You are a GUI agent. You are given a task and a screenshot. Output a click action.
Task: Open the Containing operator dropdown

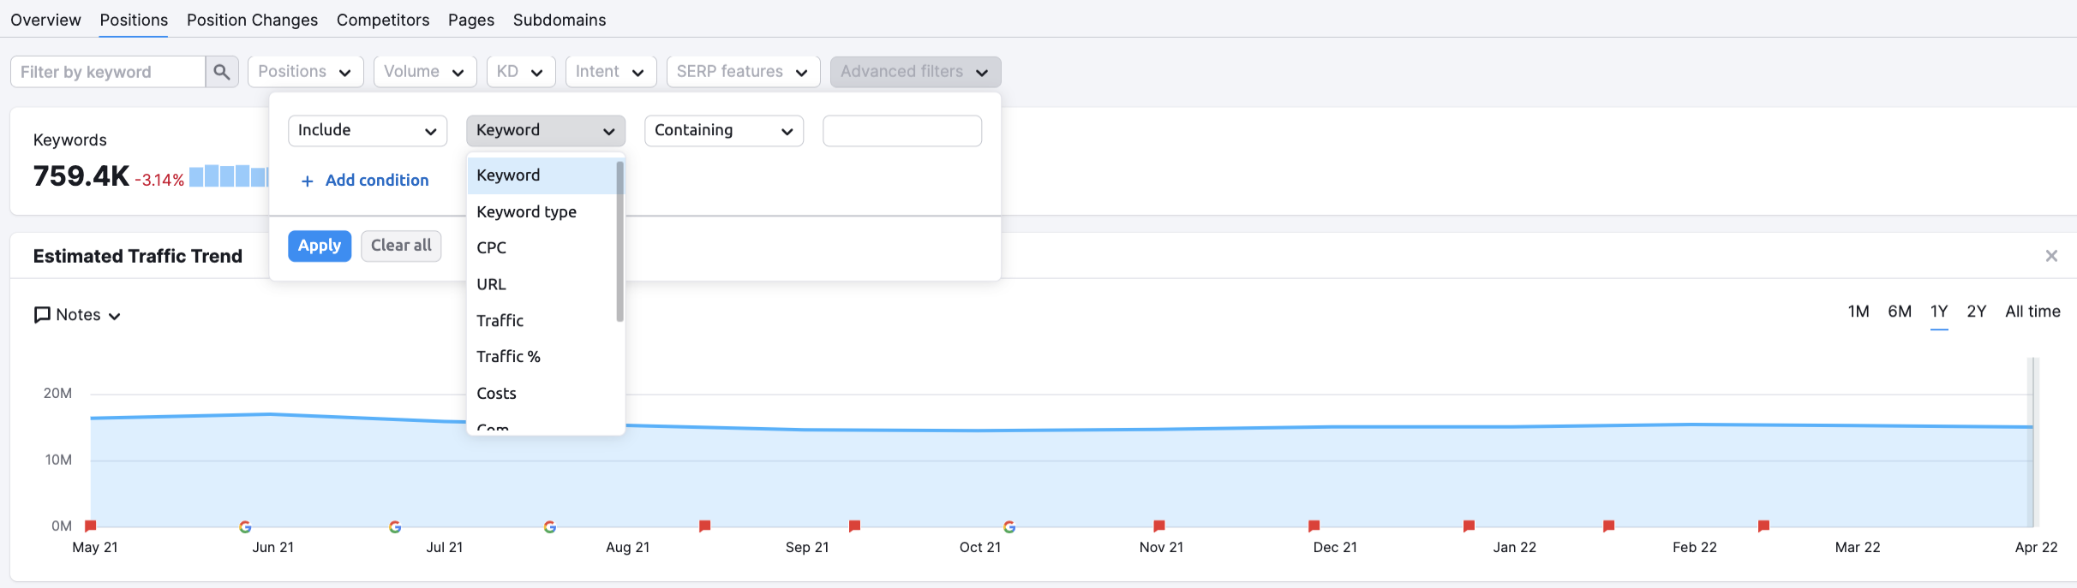coord(723,131)
